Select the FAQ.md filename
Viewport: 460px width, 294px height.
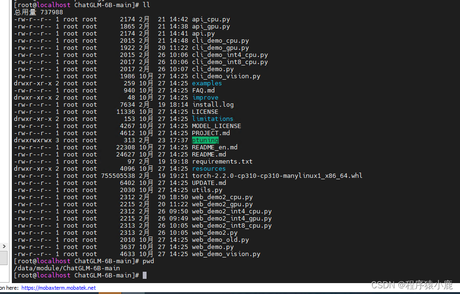[203, 91]
